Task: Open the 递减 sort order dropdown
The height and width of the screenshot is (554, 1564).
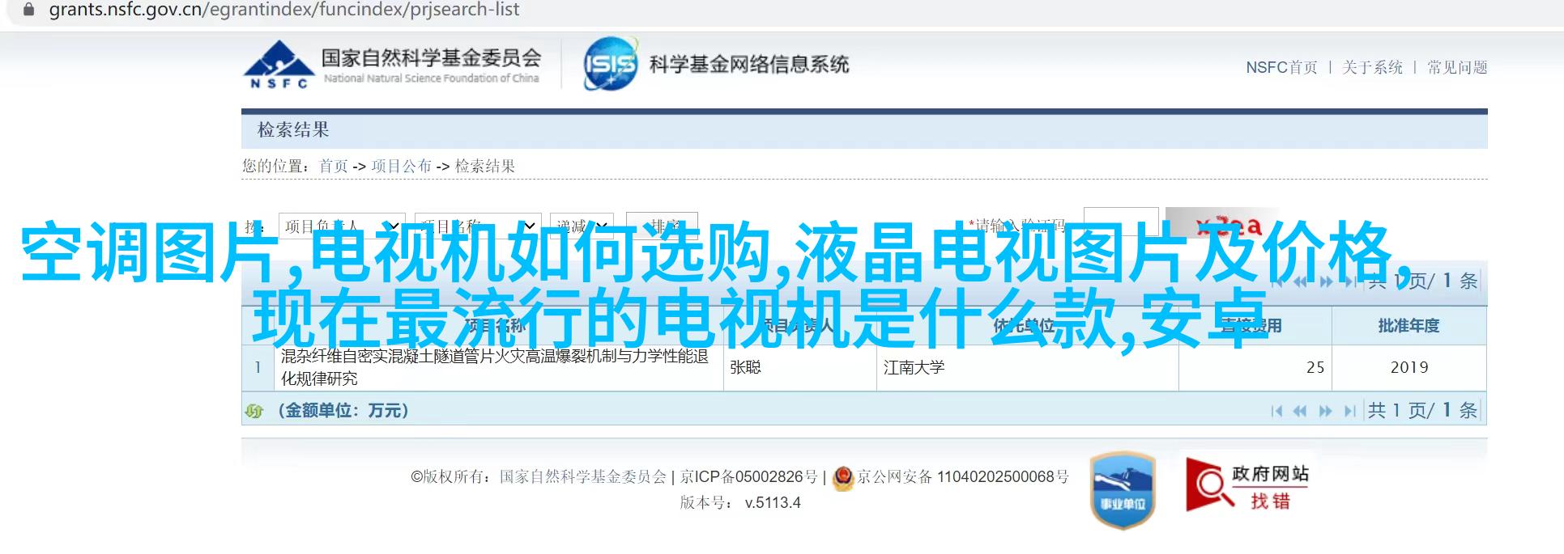Action: point(582,226)
